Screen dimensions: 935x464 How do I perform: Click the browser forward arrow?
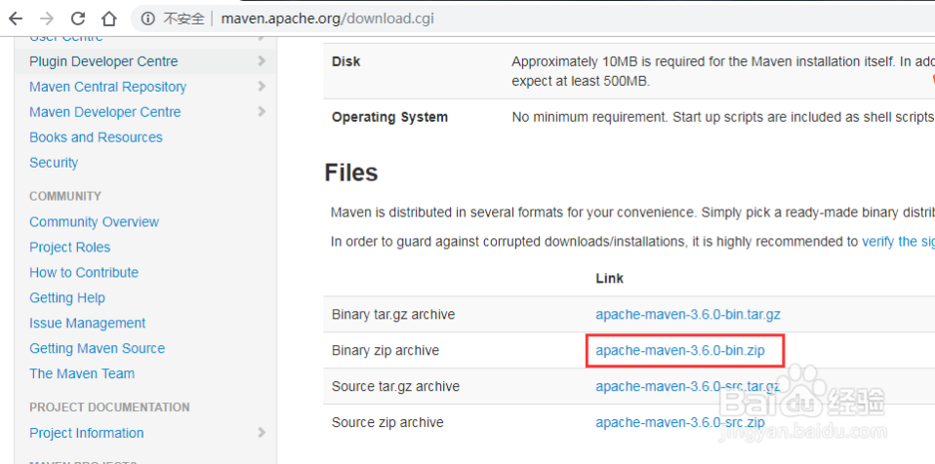point(47,19)
